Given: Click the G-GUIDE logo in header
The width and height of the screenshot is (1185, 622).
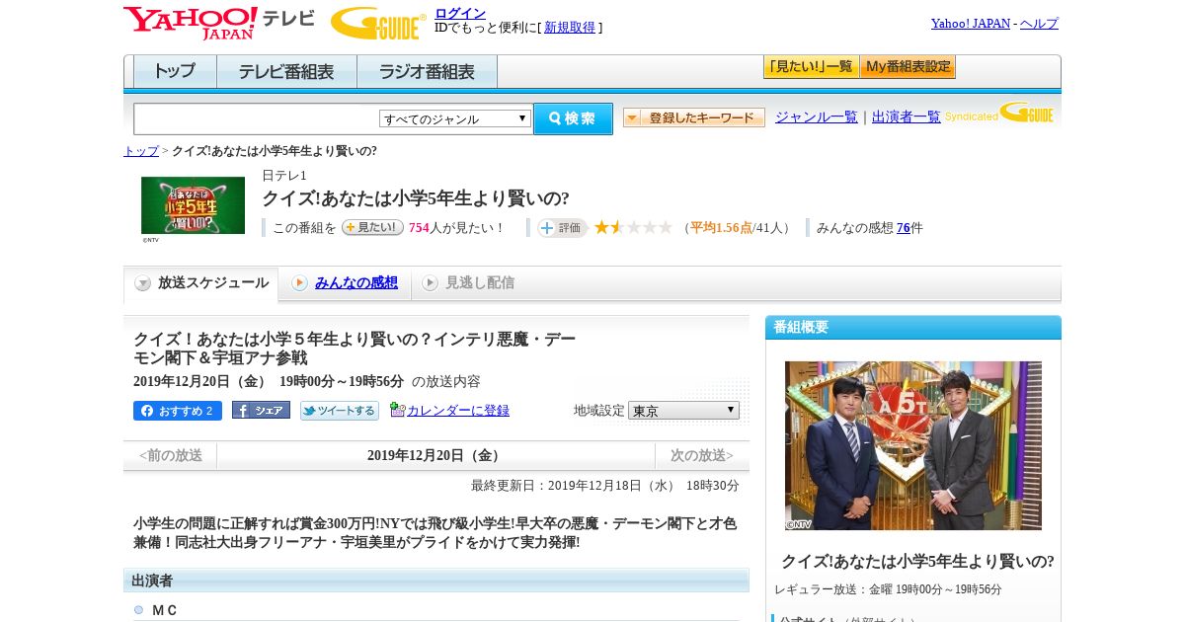Looking at the screenshot, I should pyautogui.click(x=377, y=23).
